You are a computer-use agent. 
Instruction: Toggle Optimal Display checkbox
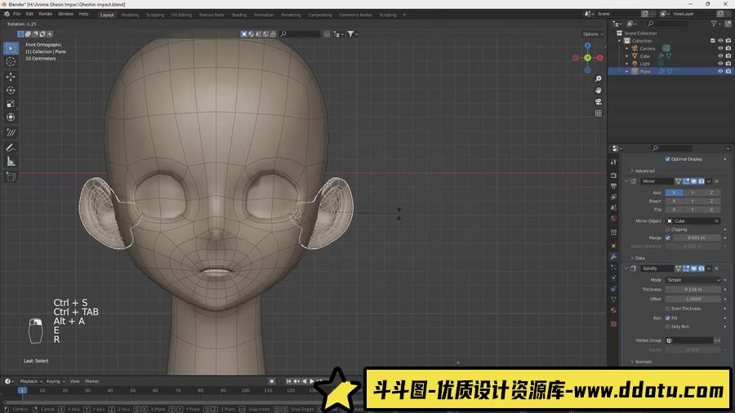[x=667, y=159]
